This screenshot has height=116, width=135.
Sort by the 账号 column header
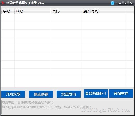[x=33, y=11]
